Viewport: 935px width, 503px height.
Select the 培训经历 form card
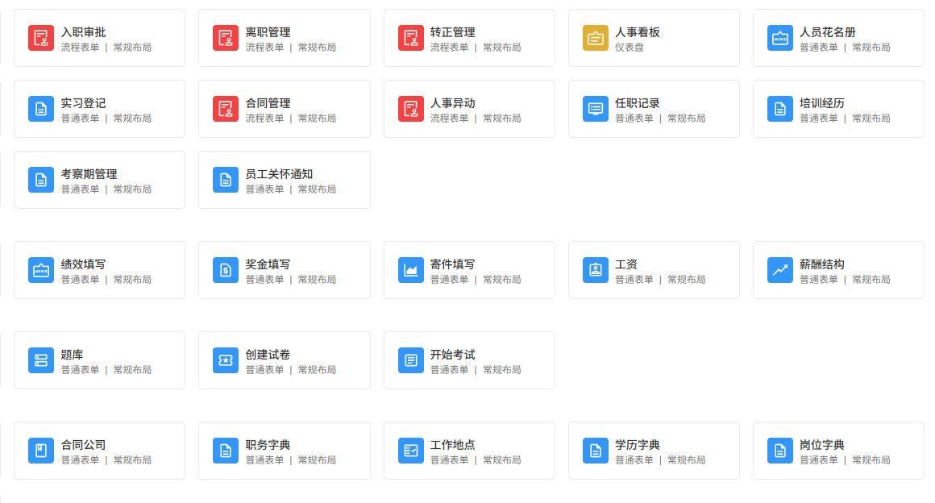(837, 109)
